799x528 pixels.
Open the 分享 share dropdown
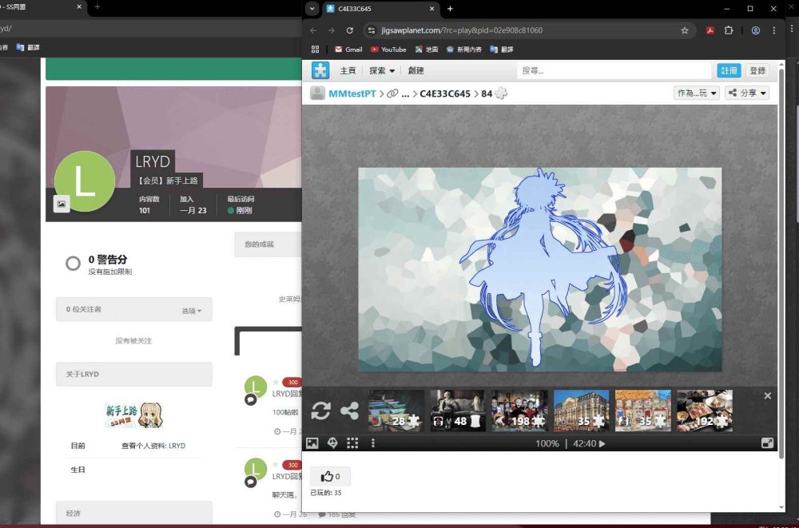pos(747,93)
